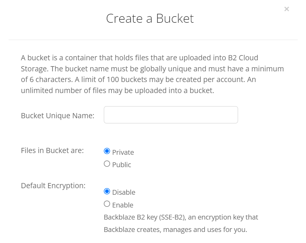Click the Bucket Unique Name label
The image size is (306, 243).
point(57,115)
